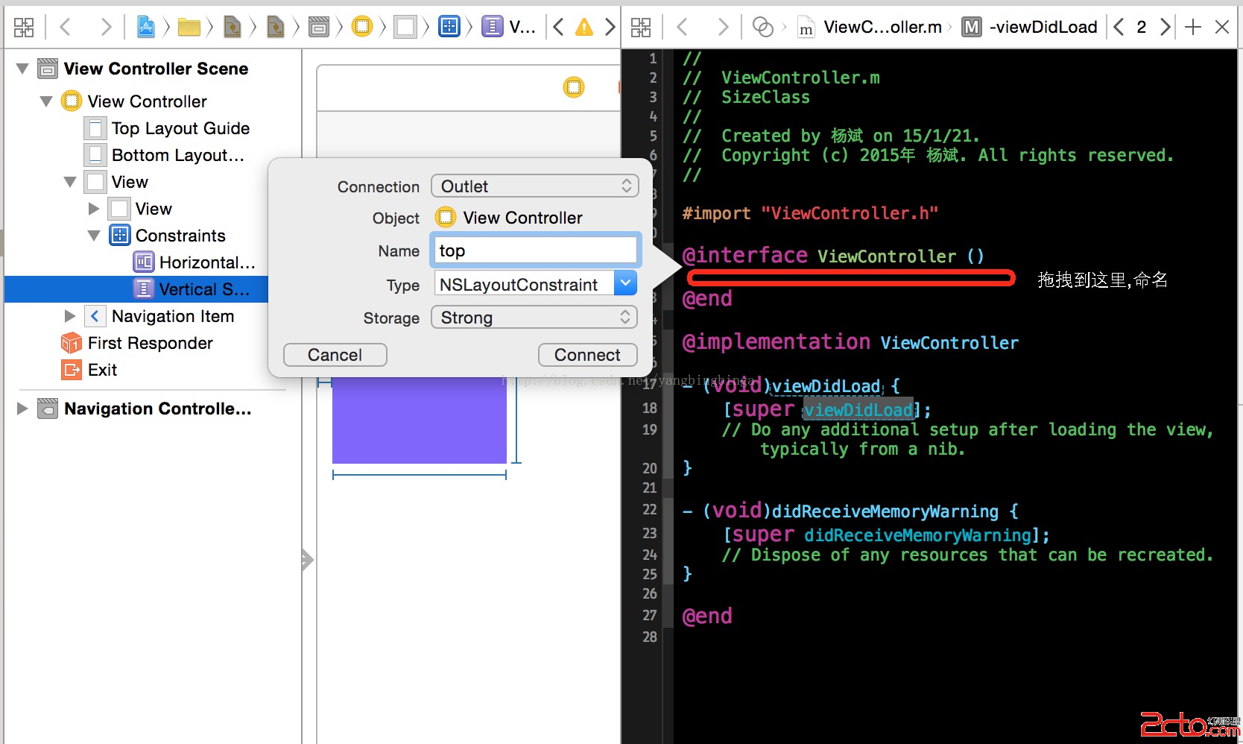Select the First Responder cube icon
The width and height of the screenshot is (1243, 744).
[x=72, y=343]
